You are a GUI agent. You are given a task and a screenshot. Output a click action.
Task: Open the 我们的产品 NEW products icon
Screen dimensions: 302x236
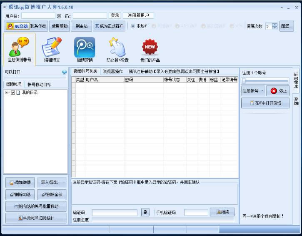tap(150, 48)
